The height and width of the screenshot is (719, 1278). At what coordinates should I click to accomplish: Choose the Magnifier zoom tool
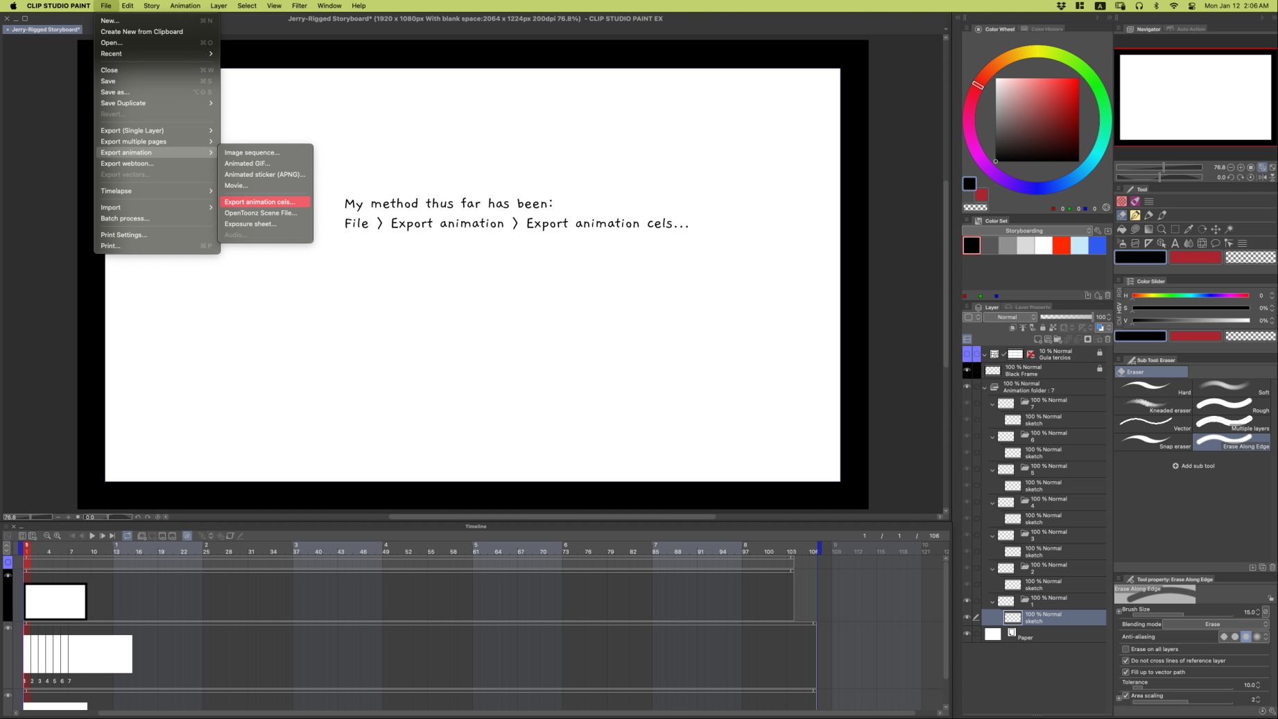point(1162,229)
